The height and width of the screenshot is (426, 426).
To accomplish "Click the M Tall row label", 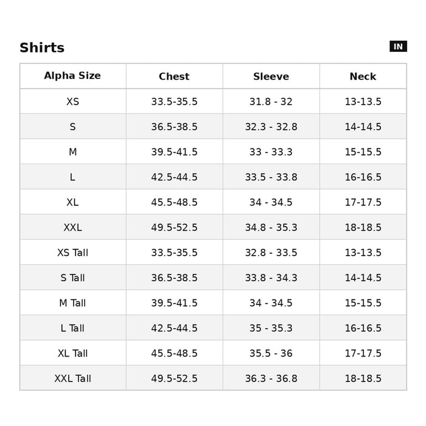I will [x=72, y=303].
